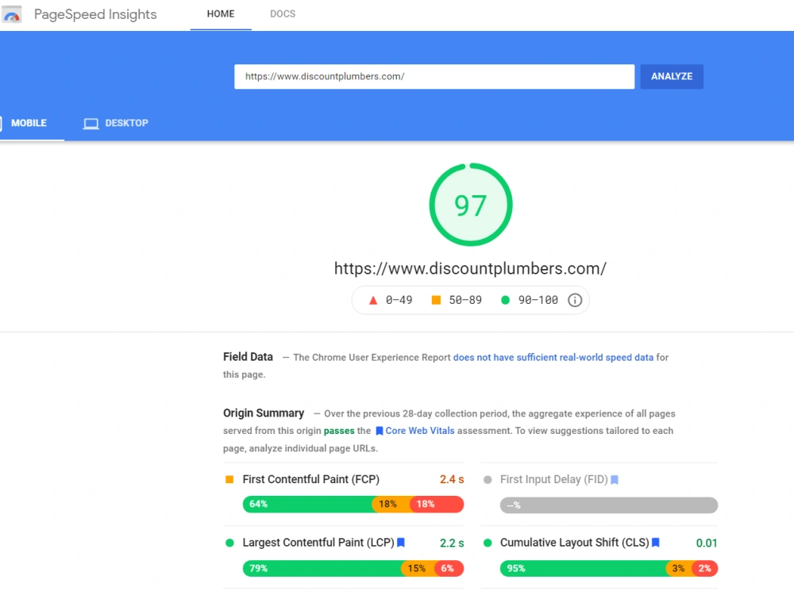The height and width of the screenshot is (595, 794).
Task: Click the large discountplumbers.com URL heading
Action: tap(470, 269)
